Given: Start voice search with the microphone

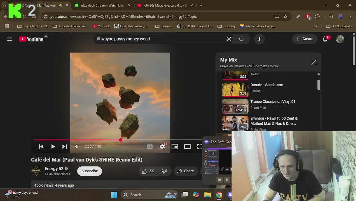Looking at the screenshot, I should click(259, 39).
